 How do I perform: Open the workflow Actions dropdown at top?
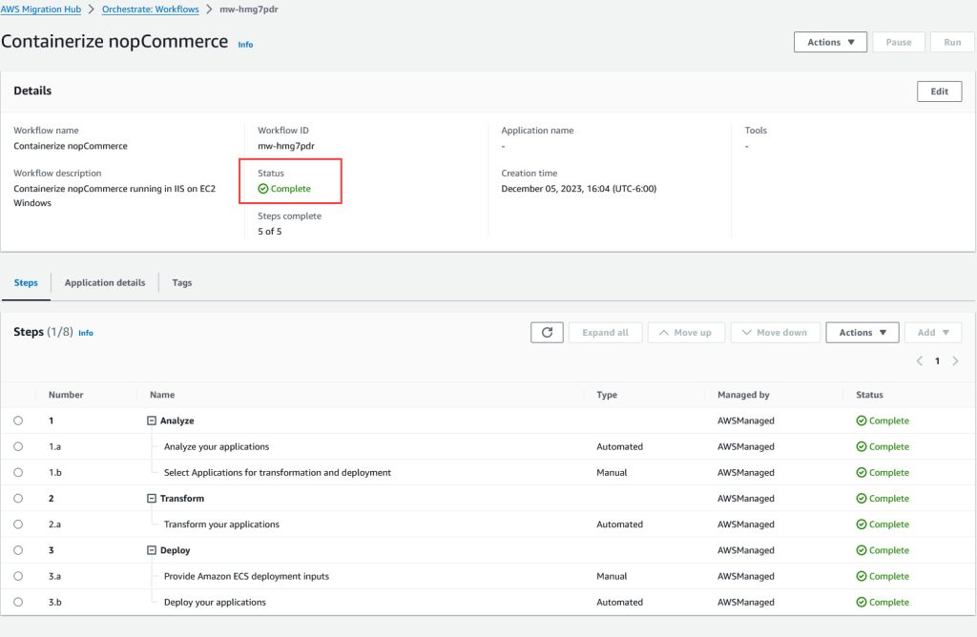(x=830, y=42)
